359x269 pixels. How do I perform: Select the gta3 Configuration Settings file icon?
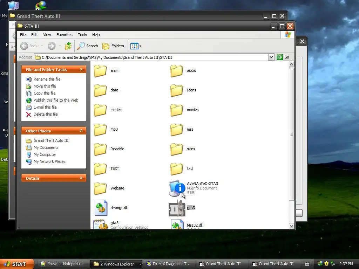101,224
